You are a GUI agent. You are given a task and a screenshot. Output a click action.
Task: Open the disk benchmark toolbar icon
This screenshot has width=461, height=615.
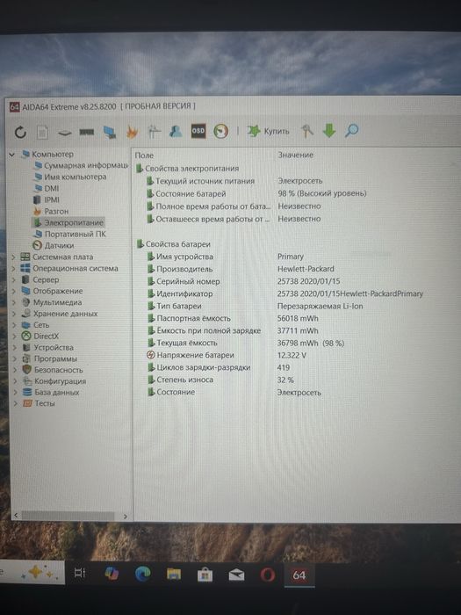tap(65, 133)
